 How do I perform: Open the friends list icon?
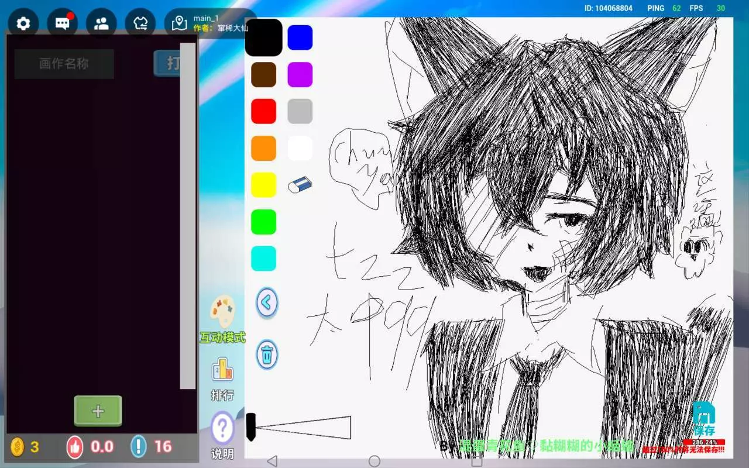[x=101, y=23]
